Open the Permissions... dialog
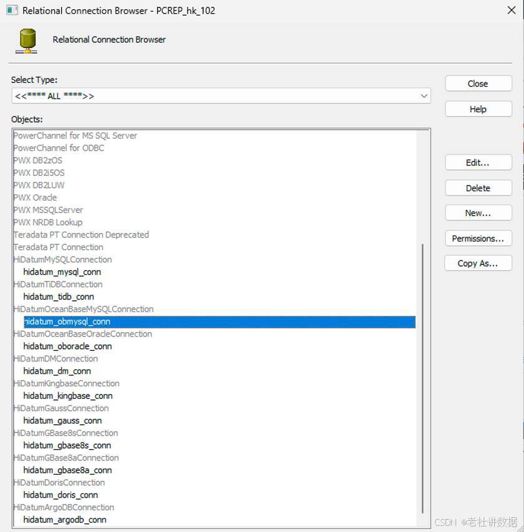This screenshot has height=532, width=524. click(x=478, y=239)
